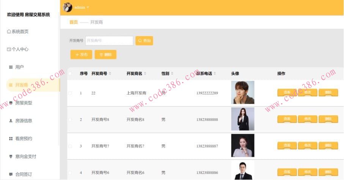Click the four-square icon beside 看房预约
Viewport: 344px width, 180px height.
click(x=11, y=138)
